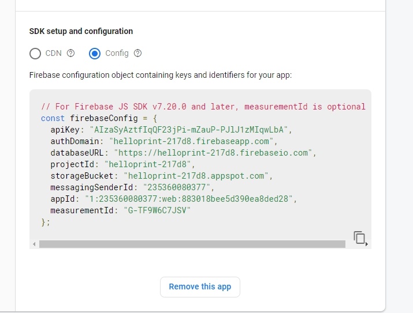Click the Firebase configuration object description text
Viewport: 413px width, 313px height.
[161, 75]
